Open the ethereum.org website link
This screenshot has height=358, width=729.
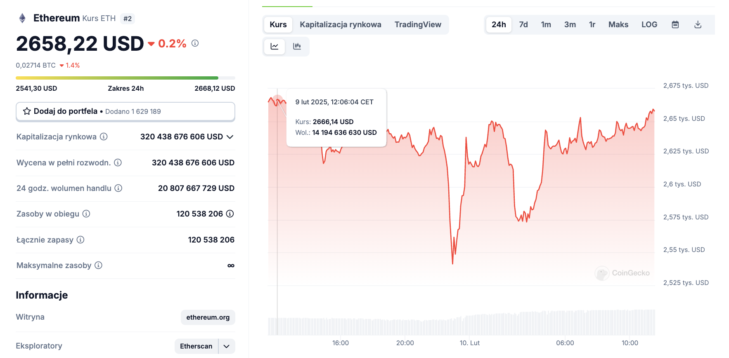click(208, 318)
